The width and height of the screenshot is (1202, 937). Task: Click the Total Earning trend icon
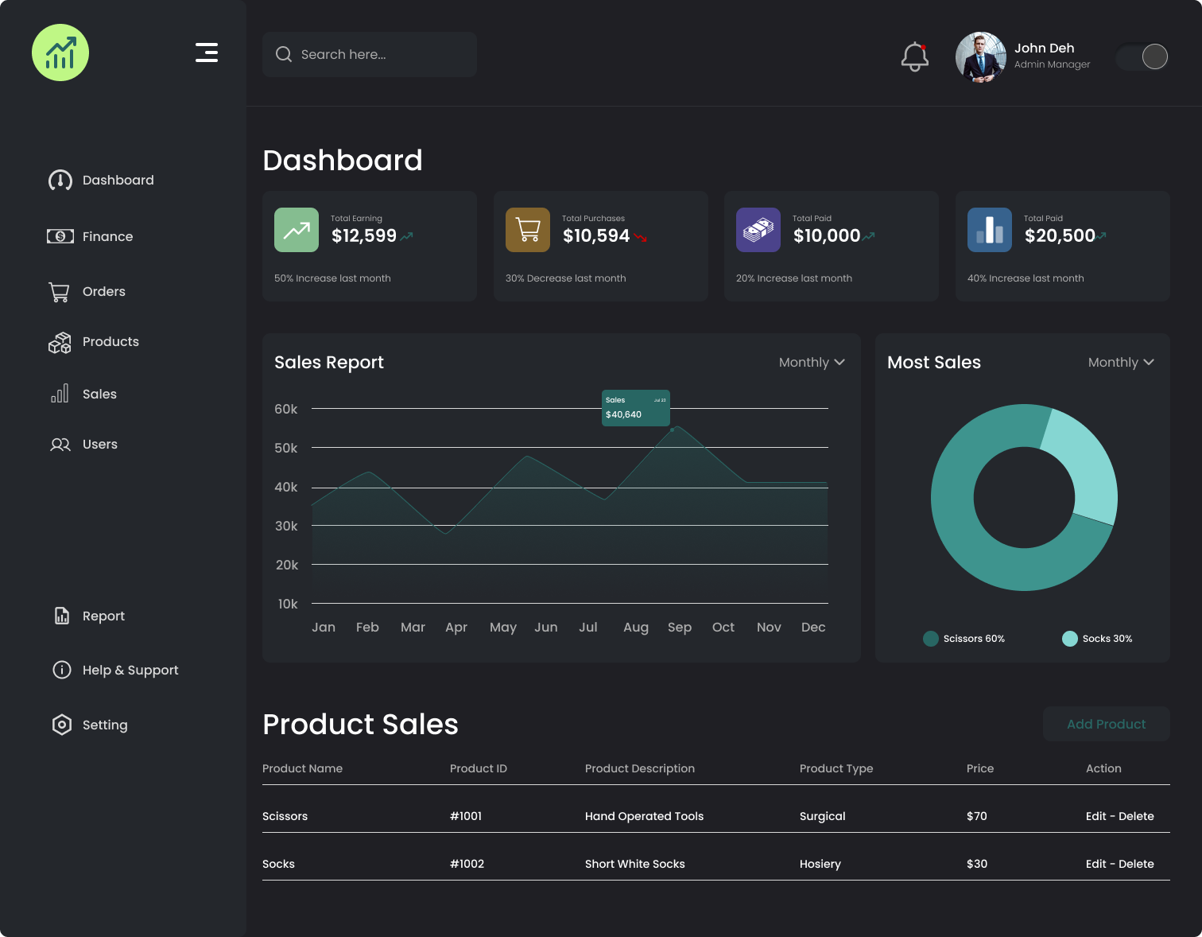click(297, 230)
